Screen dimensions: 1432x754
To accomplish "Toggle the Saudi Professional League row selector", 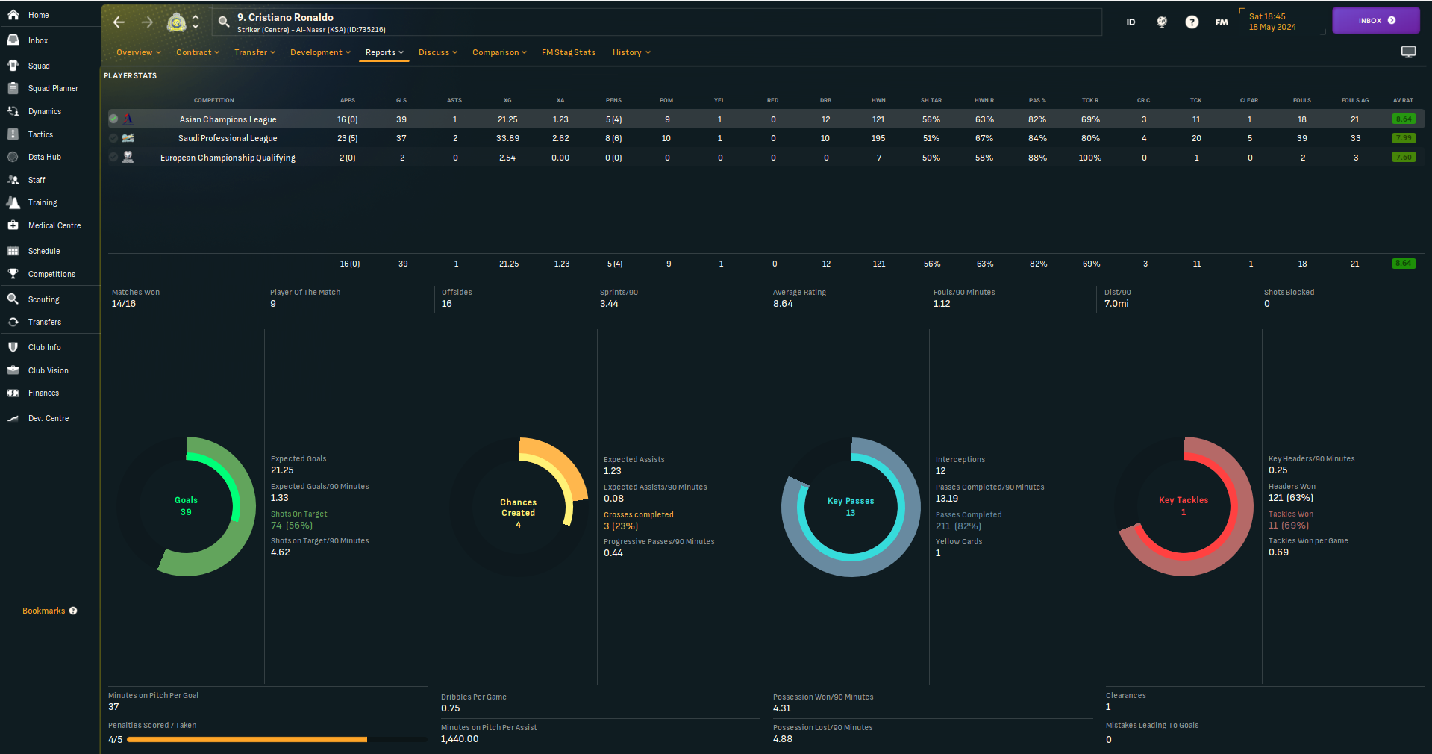I will point(113,138).
